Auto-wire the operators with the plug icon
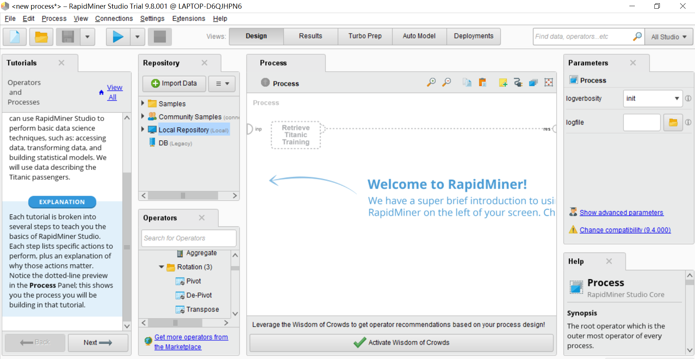 [518, 83]
